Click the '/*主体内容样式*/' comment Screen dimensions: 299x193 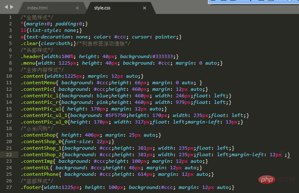click(x=42, y=70)
